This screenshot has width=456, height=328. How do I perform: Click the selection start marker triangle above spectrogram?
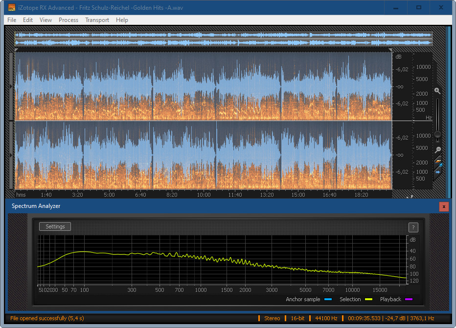pos(16,50)
